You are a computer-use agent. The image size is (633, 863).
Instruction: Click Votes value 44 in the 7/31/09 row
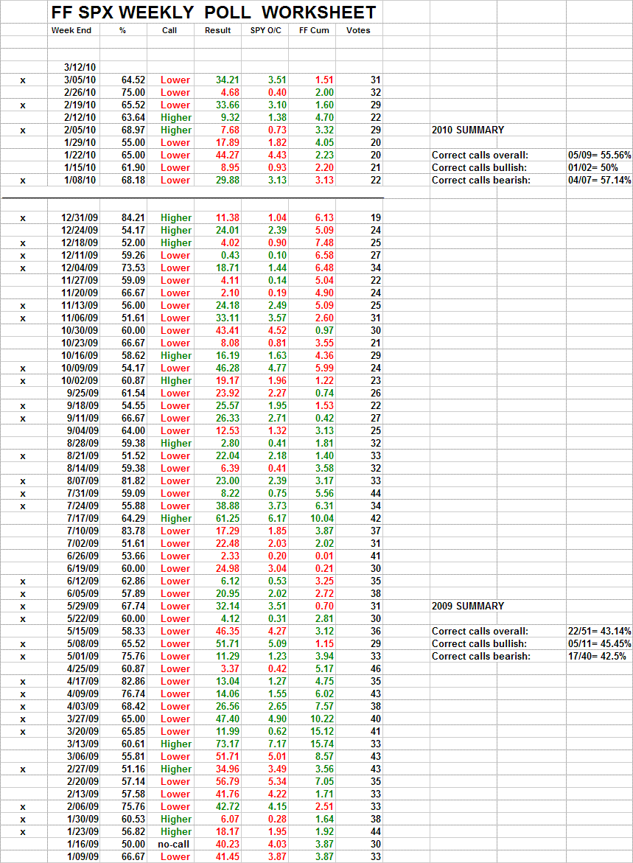click(x=376, y=493)
